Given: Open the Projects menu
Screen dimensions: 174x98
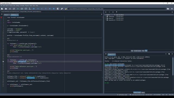Looking at the screenshot, I should (27, 5).
